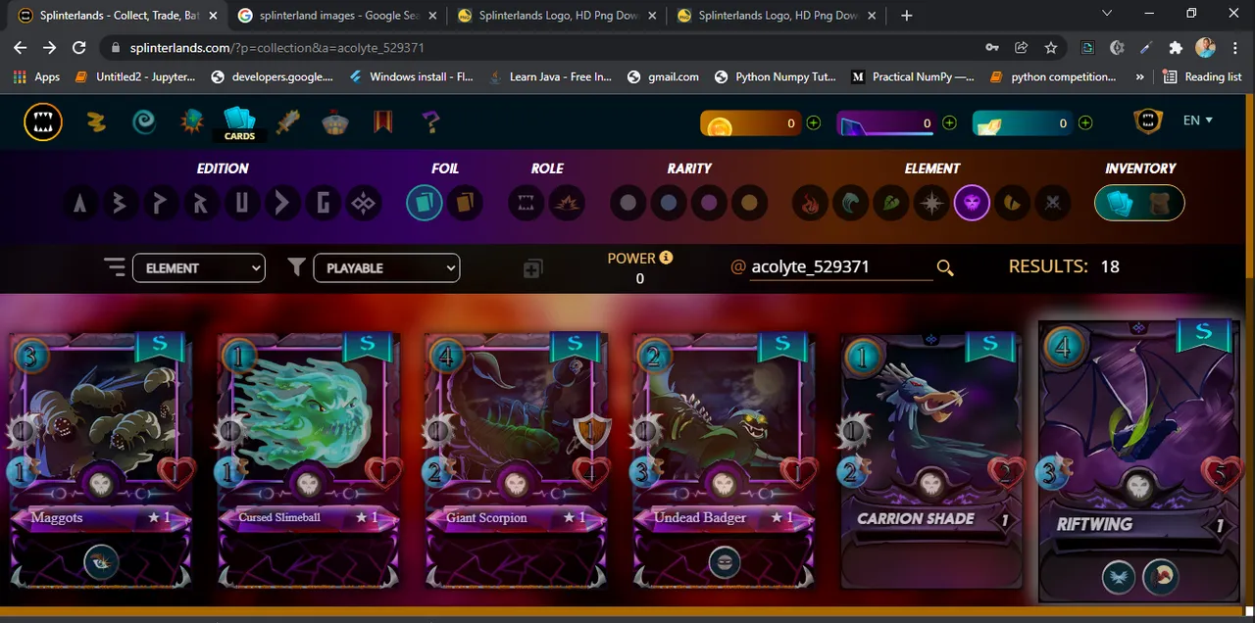Screen dimensions: 1255x623
Task: Click the sort order lines icon
Action: pyautogui.click(x=116, y=267)
